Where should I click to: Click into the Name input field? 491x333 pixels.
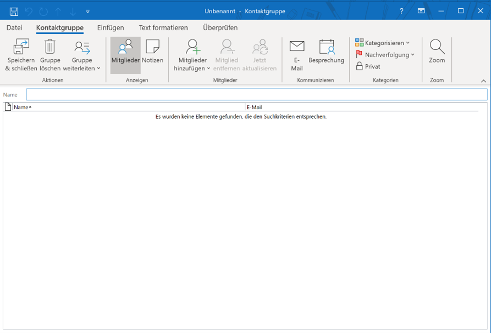[256, 94]
